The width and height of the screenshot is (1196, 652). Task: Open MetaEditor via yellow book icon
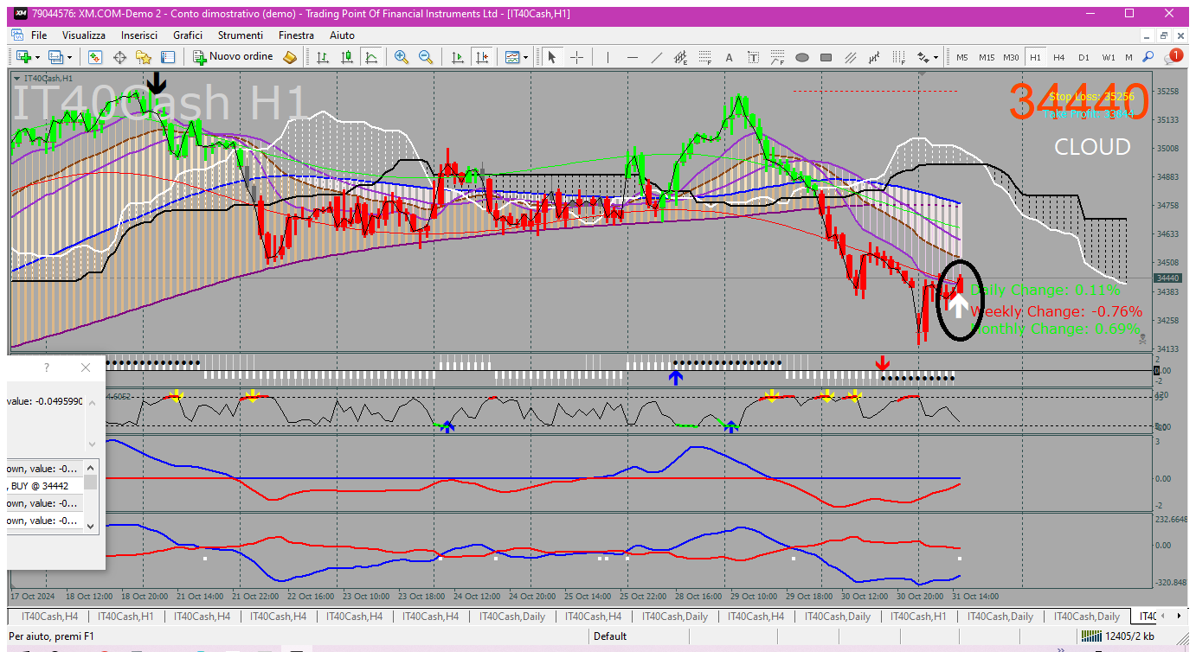tap(290, 57)
